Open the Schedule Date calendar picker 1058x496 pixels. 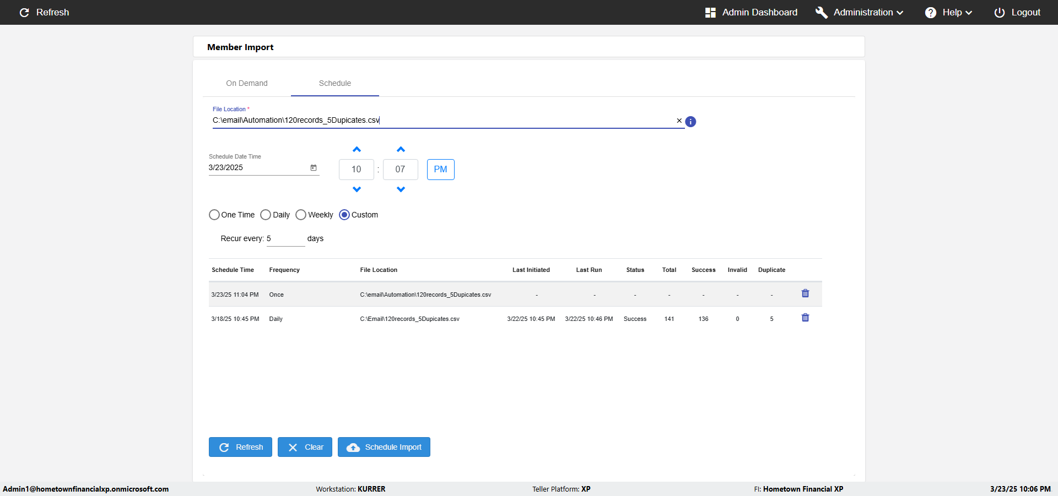click(x=314, y=168)
